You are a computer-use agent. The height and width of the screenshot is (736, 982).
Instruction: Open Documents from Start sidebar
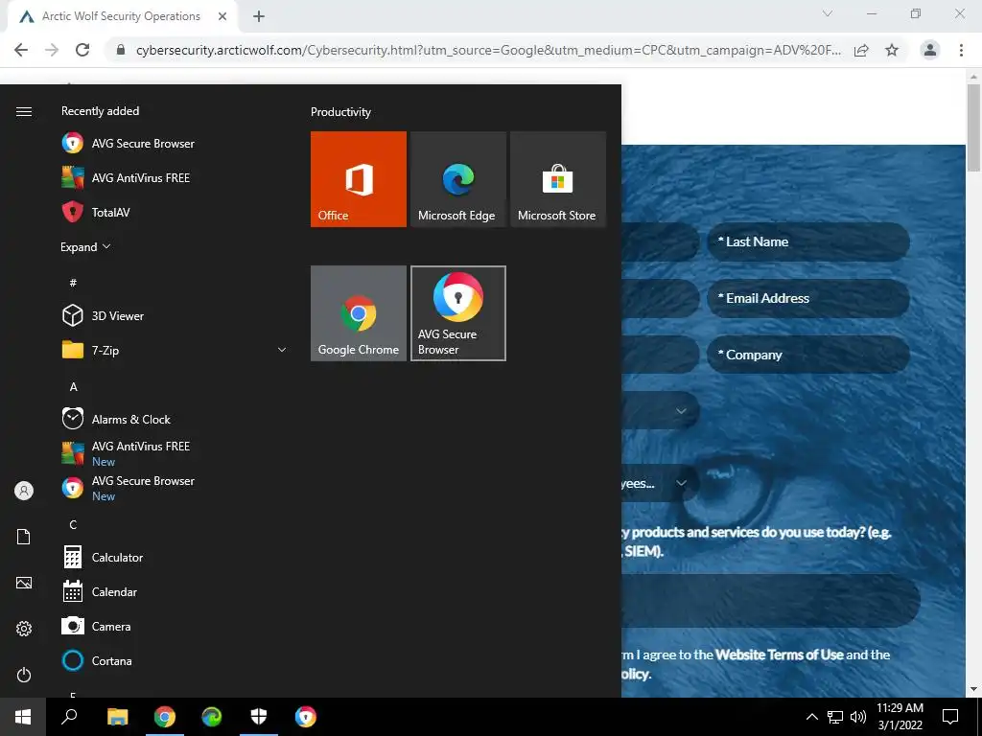tap(24, 537)
